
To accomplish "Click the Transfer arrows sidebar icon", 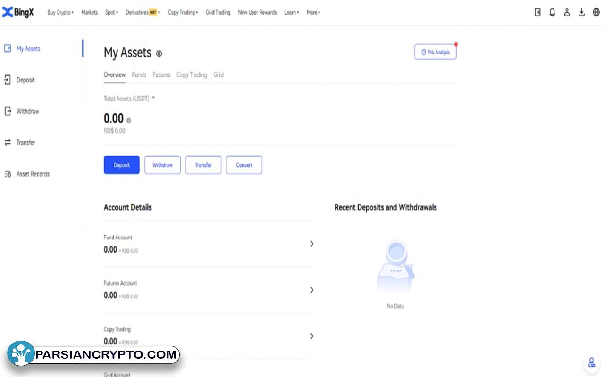I will tap(7, 142).
